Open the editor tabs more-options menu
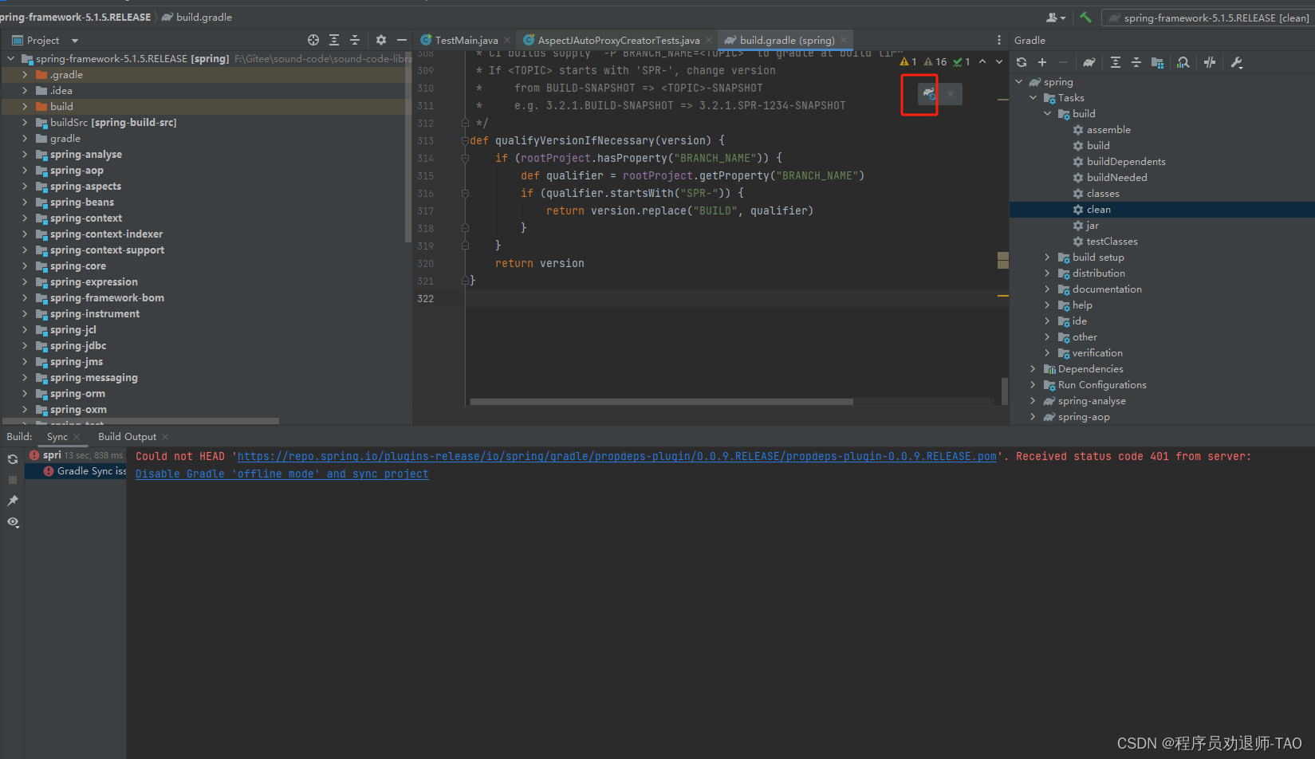The height and width of the screenshot is (759, 1315). (999, 40)
